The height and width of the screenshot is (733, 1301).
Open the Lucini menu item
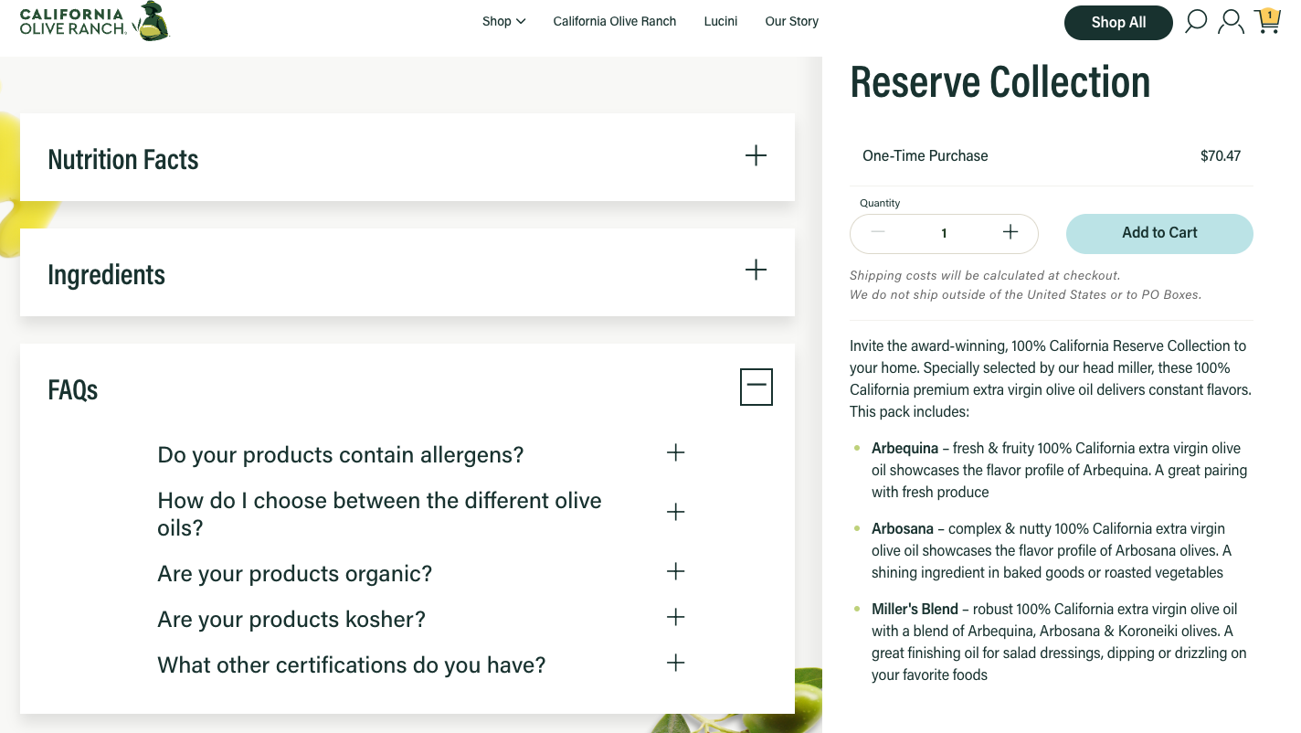[720, 21]
